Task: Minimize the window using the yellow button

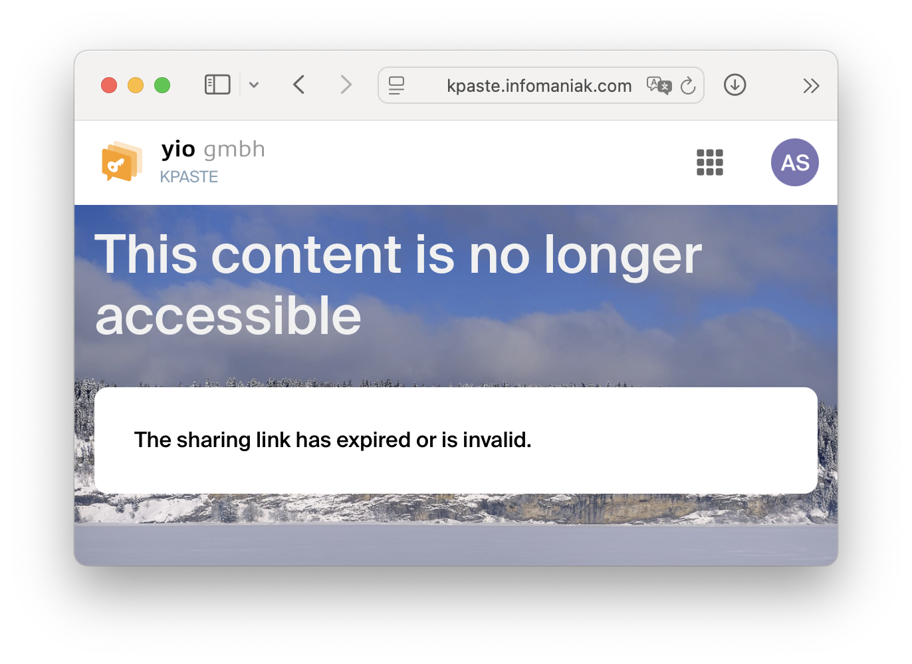Action: point(136,85)
